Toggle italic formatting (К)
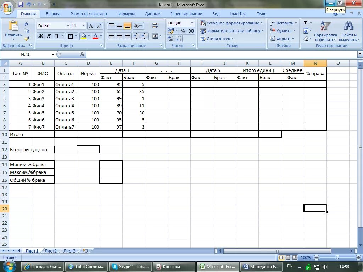363x272 pixels. pos(49,36)
